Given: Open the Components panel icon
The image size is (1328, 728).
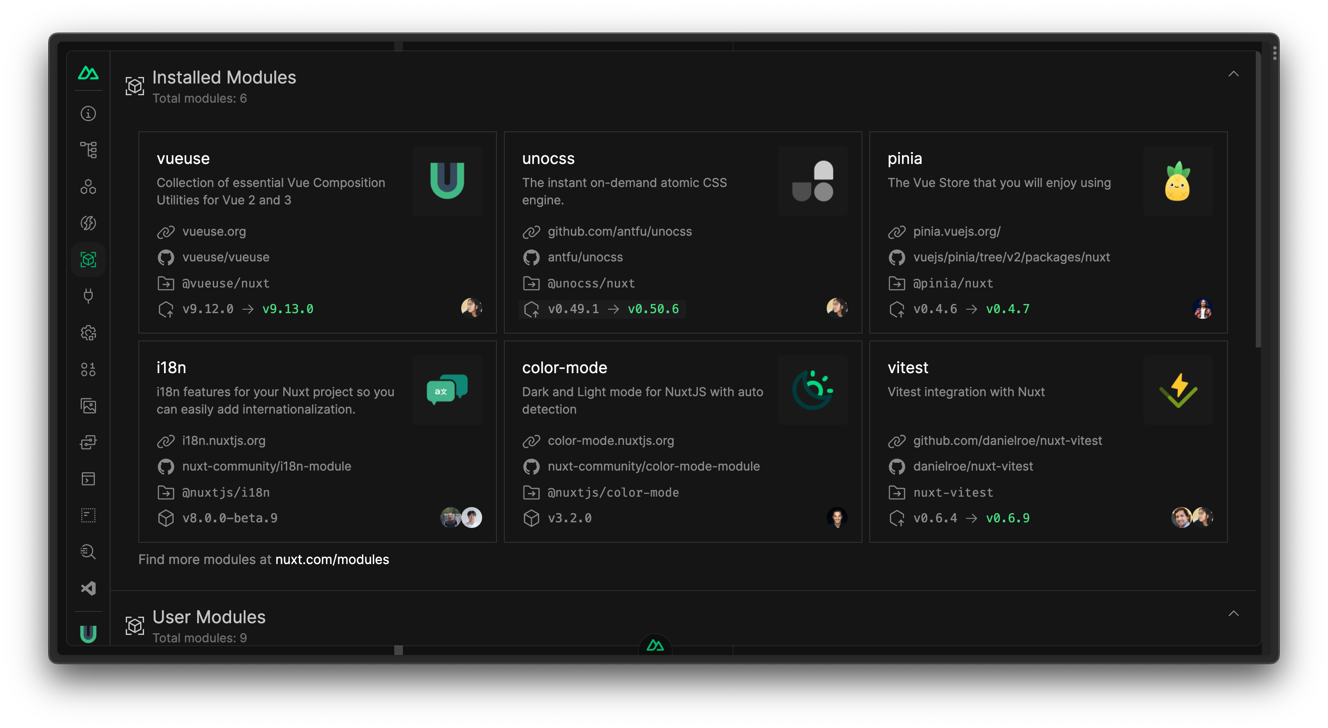Looking at the screenshot, I should (x=88, y=187).
